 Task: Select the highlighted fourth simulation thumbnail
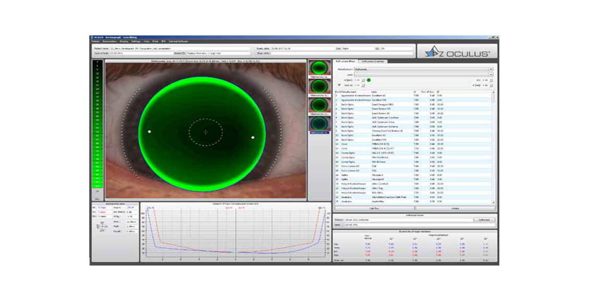320,123
